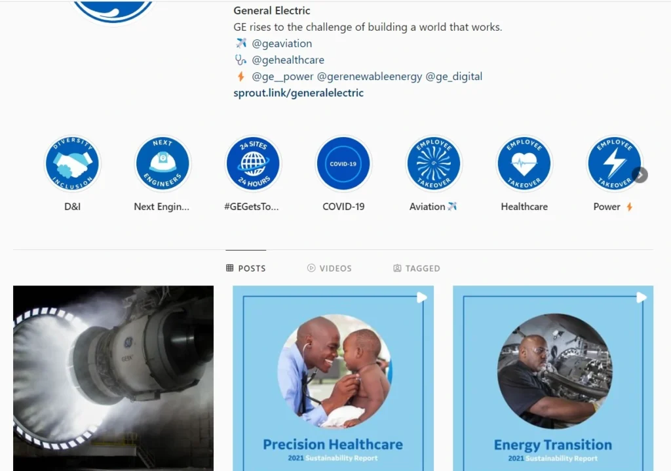Open the D&I handshake story highlight

pos(72,164)
